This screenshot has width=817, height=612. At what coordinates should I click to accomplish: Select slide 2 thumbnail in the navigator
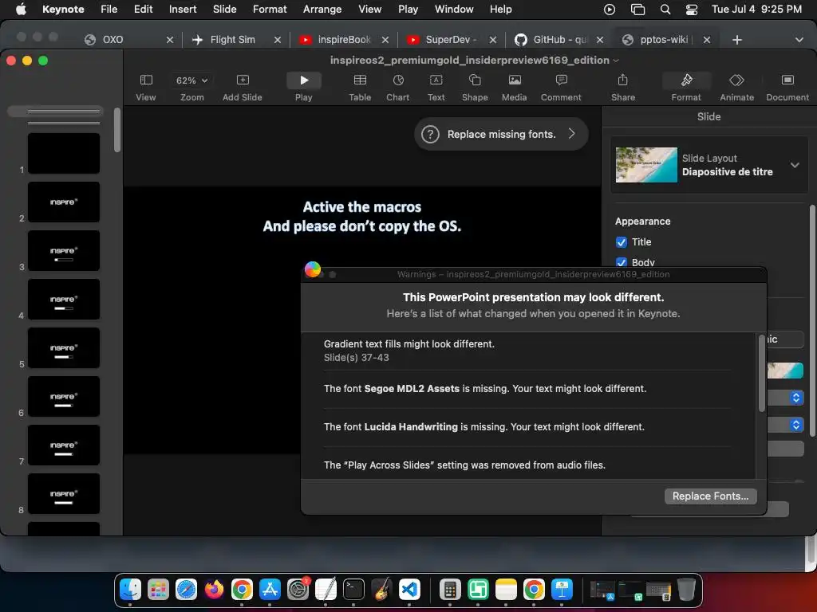pyautogui.click(x=64, y=202)
